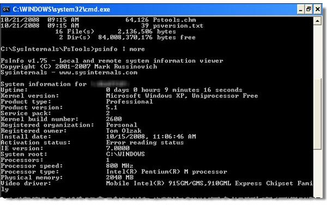This screenshot has width=327, height=205.
Task: Restore down the cmd.exe window
Action: (308, 9)
